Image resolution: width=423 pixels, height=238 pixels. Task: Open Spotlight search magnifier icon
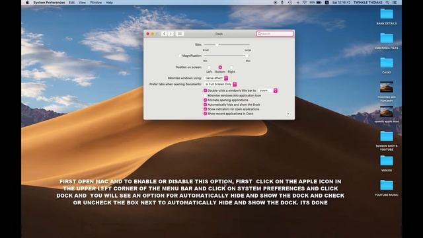click(x=387, y=3)
